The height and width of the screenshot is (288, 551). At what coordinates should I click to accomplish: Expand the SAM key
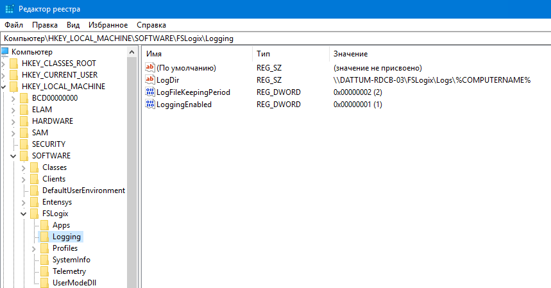tap(13, 133)
